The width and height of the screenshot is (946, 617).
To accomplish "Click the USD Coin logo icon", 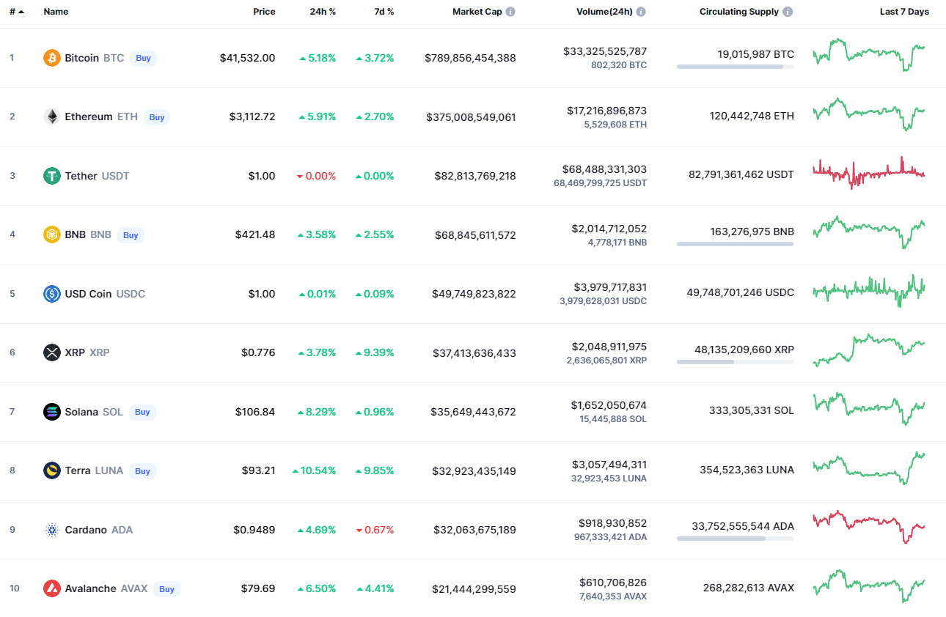I will 52,294.
